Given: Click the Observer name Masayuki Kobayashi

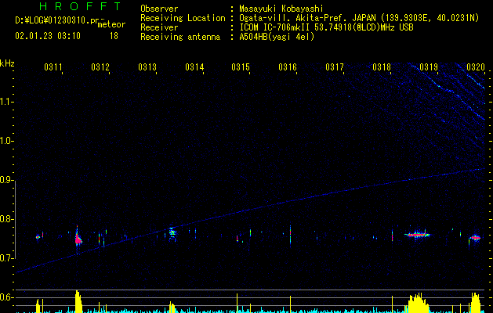Looking at the screenshot, I should click(281, 9).
